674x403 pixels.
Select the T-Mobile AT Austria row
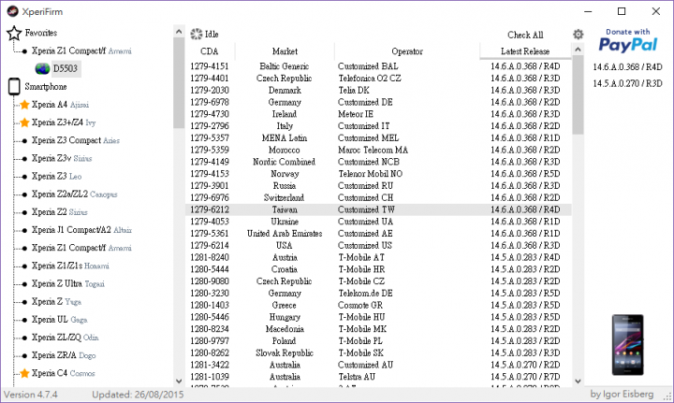[x=378, y=257]
